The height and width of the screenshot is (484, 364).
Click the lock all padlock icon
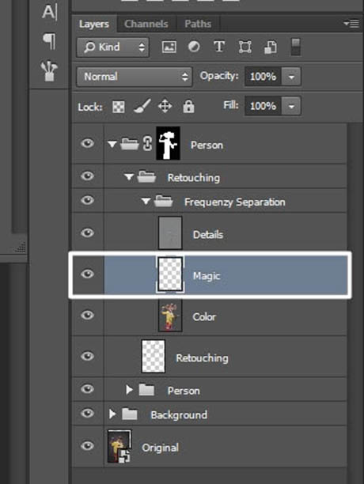(188, 107)
